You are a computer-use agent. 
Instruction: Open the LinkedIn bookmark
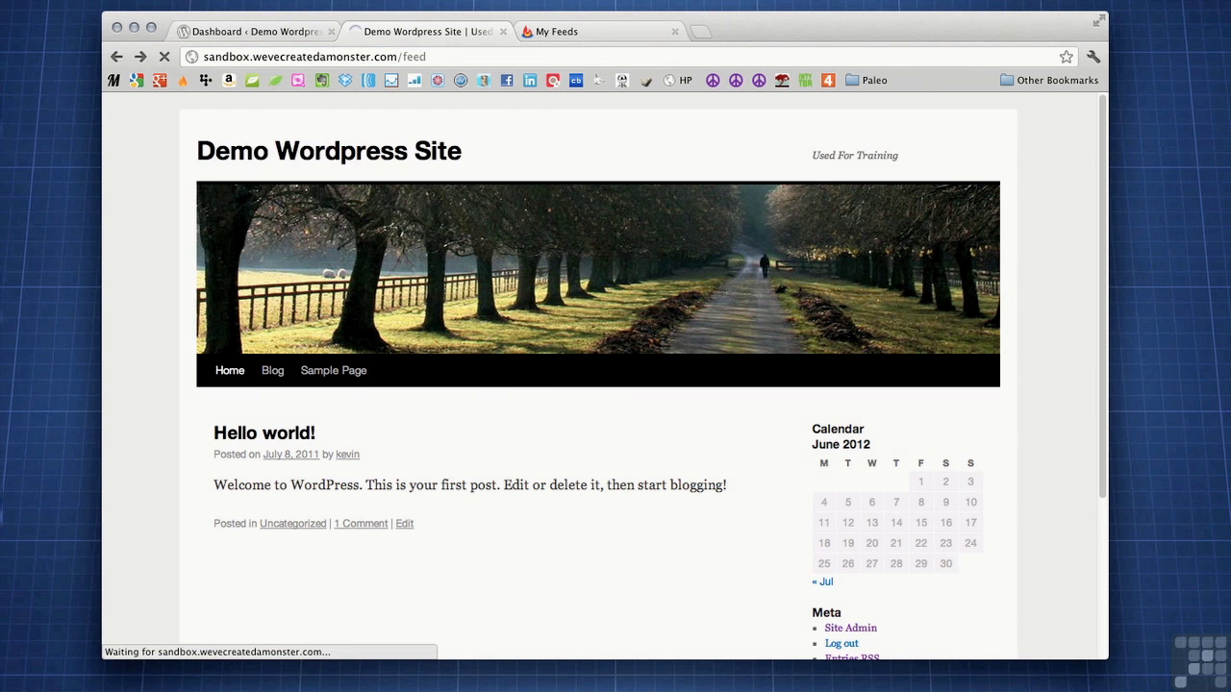click(x=530, y=81)
